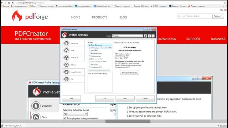Open the Auto-Save section icon
228x128 pixels.
[67, 58]
